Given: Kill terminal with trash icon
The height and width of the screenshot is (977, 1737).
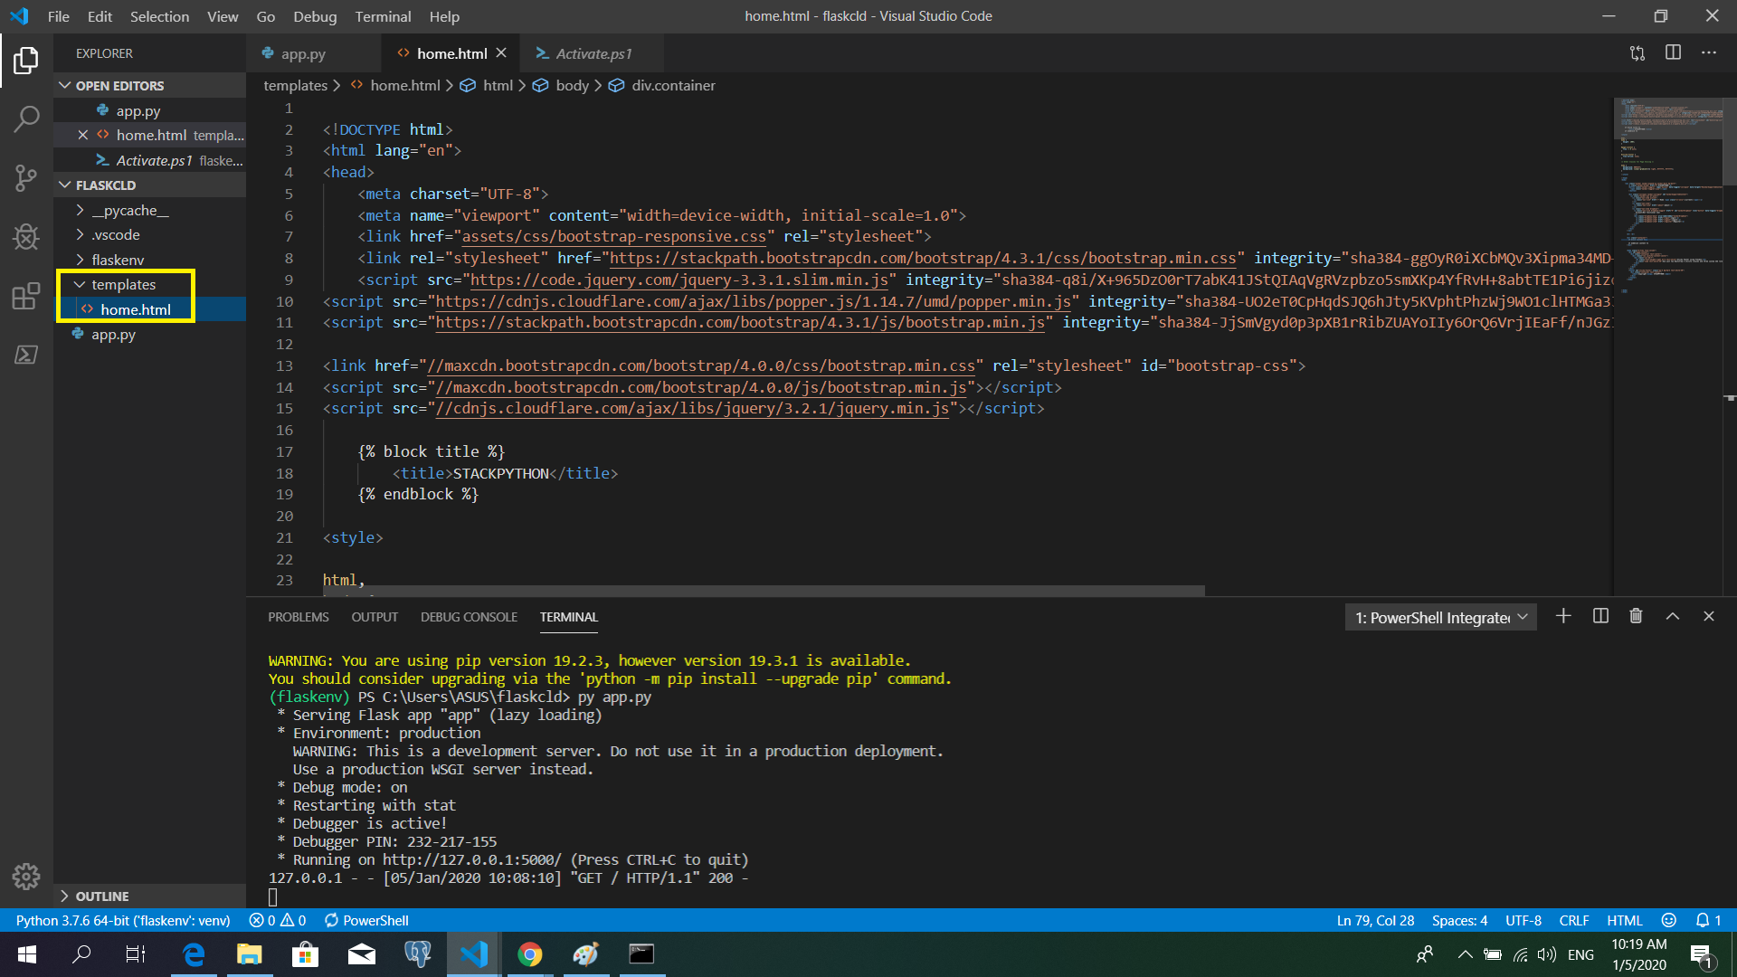Looking at the screenshot, I should [x=1636, y=616].
